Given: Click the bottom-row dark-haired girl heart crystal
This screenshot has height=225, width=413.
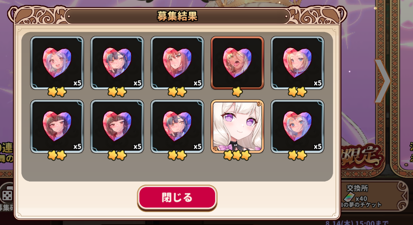Looking at the screenshot, I should tap(177, 126).
